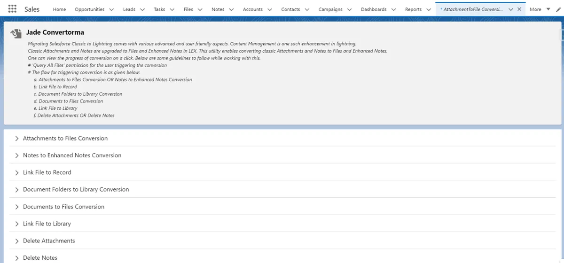This screenshot has height=263, width=564.
Task: Open the Accounts dropdown arrow
Action: coord(270,9)
